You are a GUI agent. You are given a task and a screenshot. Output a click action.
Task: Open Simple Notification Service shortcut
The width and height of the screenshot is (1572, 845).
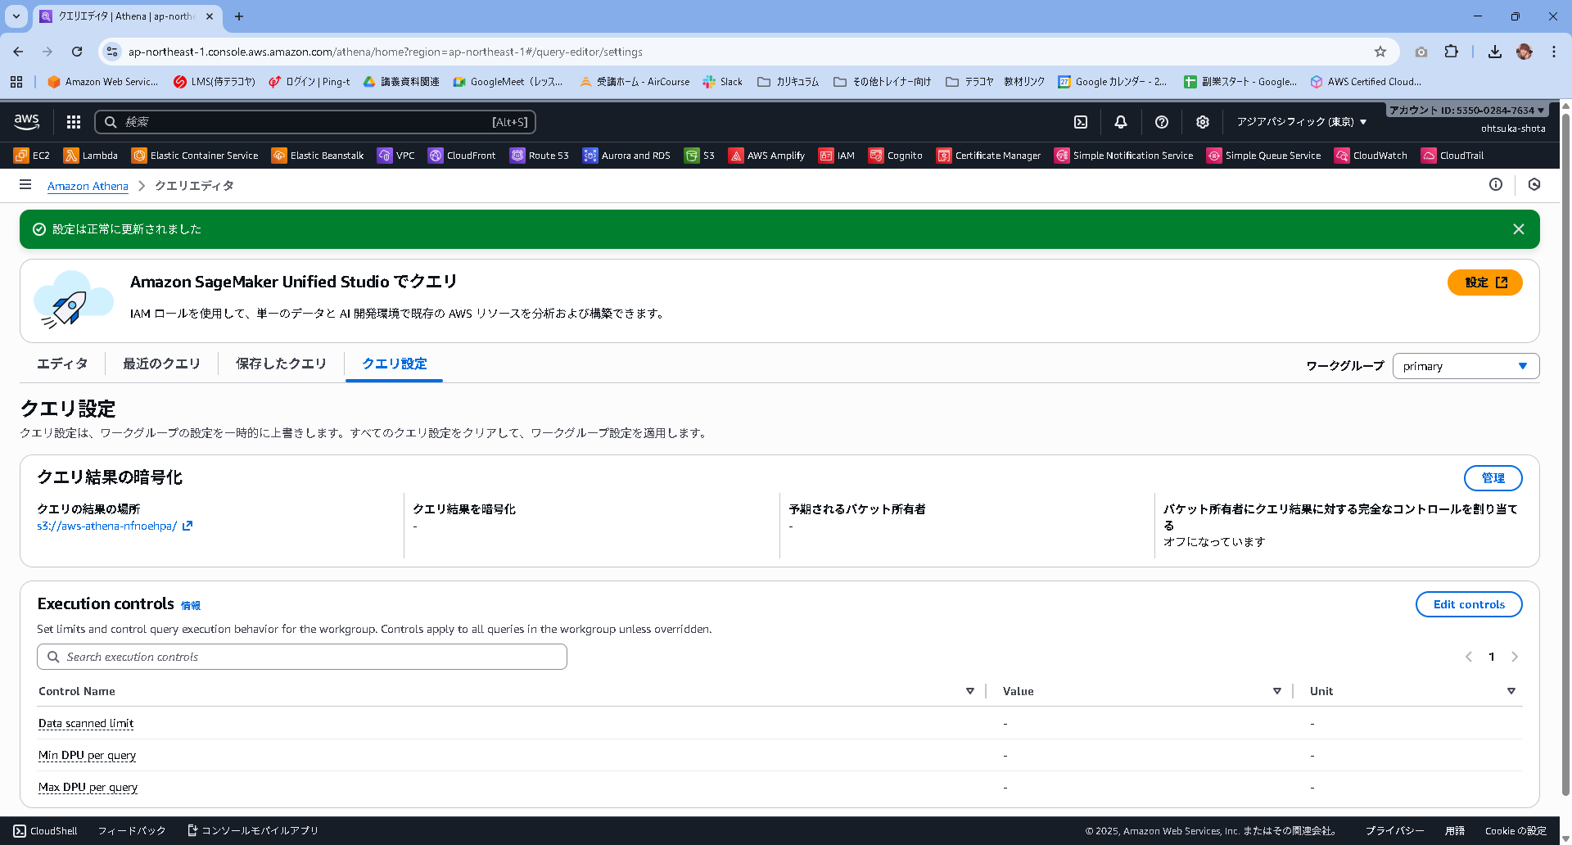point(1124,156)
